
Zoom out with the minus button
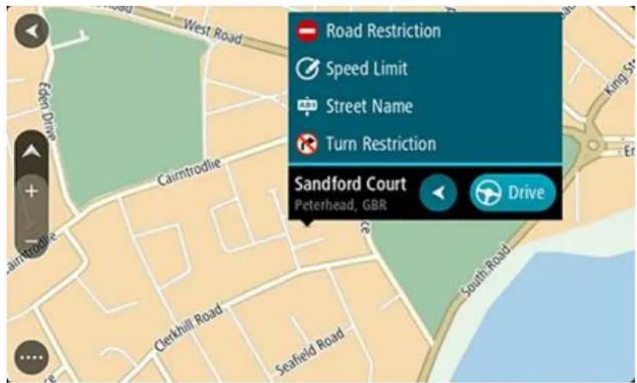(x=31, y=242)
